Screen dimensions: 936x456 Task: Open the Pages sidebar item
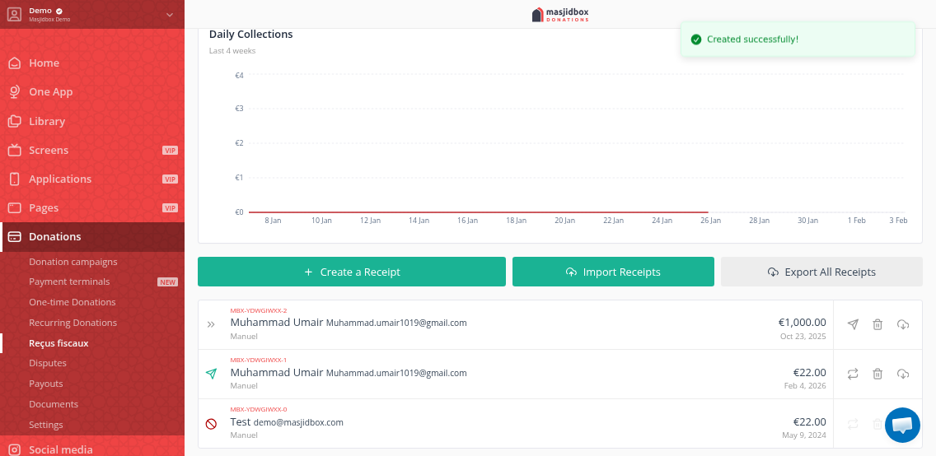pos(92,208)
